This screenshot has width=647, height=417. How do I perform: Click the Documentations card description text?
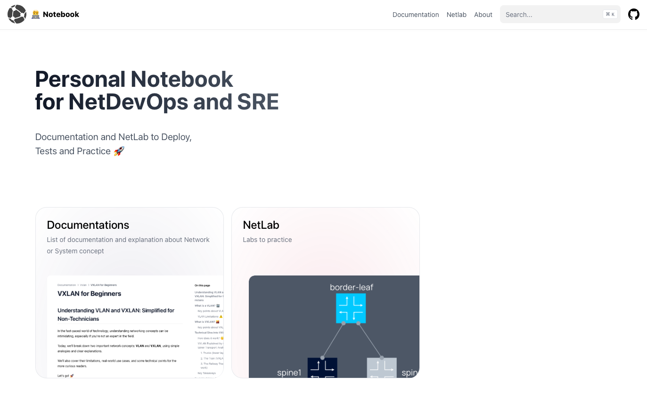click(x=128, y=245)
